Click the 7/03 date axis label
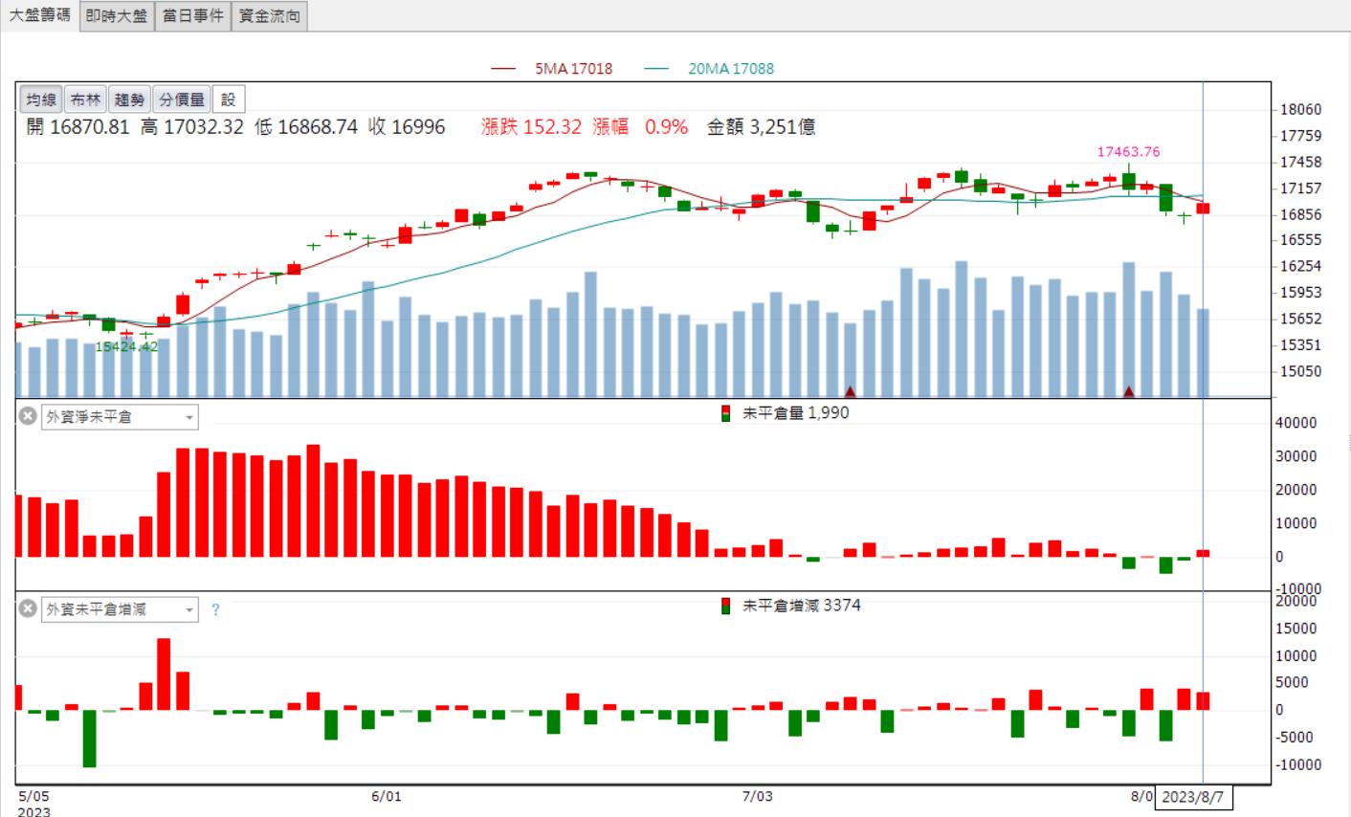The width and height of the screenshot is (1351, 817). coord(757,796)
